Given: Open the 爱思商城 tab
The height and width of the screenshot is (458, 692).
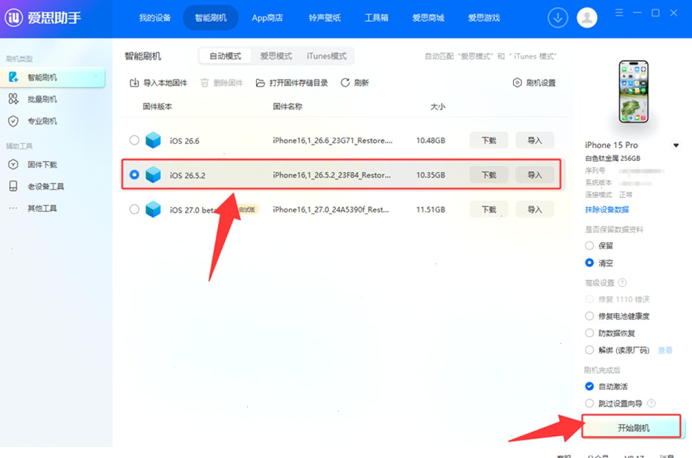Looking at the screenshot, I should pos(428,18).
